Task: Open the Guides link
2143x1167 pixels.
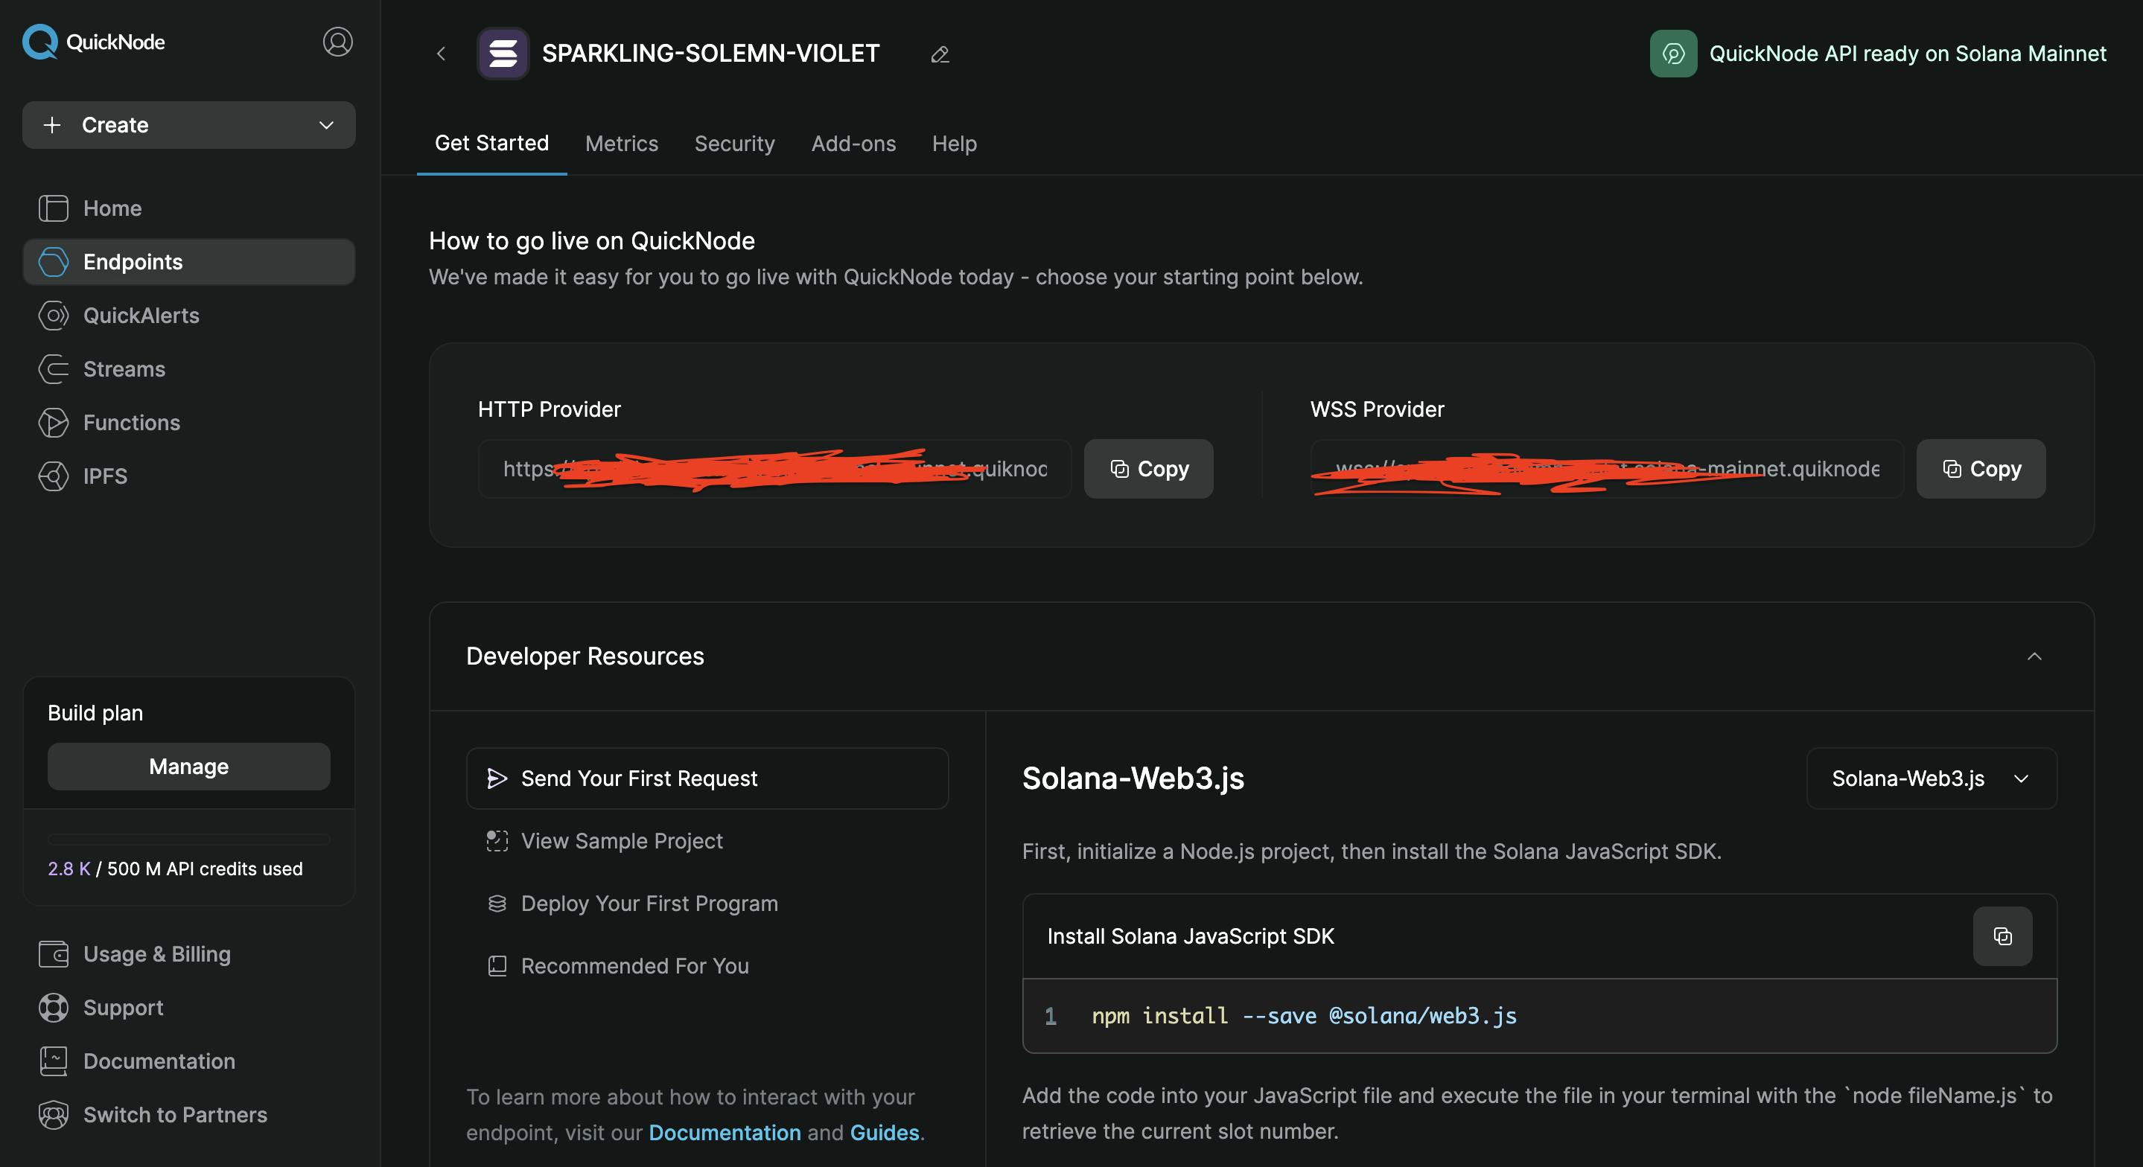Action: pos(885,1133)
